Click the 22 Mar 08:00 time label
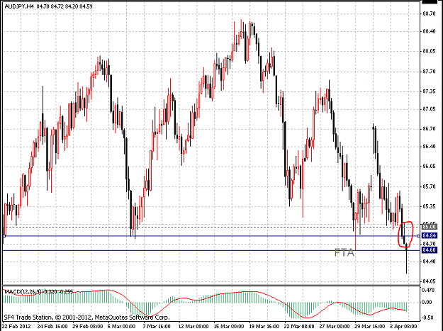443x331 pixels. coord(300,327)
